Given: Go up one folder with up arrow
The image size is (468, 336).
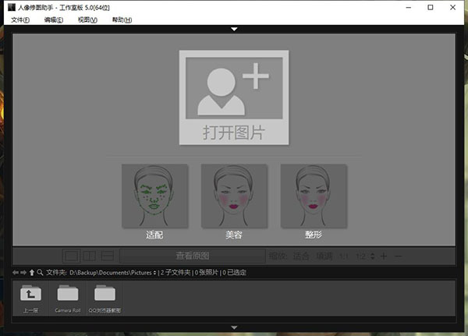Looking at the screenshot, I should 32,272.
